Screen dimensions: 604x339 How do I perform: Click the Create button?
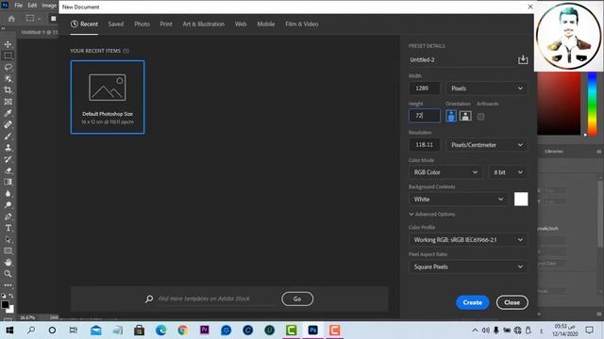(x=473, y=302)
